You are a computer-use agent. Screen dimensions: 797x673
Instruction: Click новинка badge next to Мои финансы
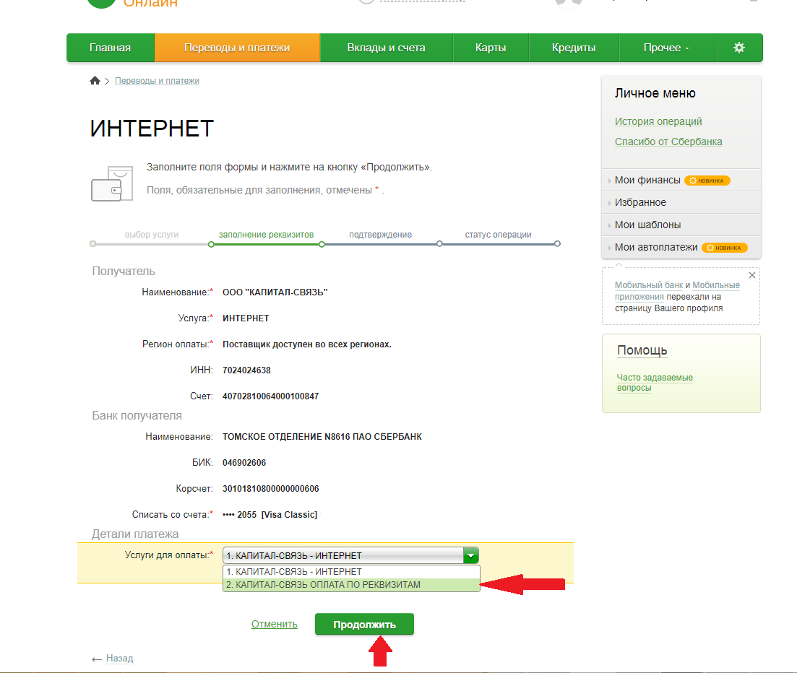coord(707,181)
